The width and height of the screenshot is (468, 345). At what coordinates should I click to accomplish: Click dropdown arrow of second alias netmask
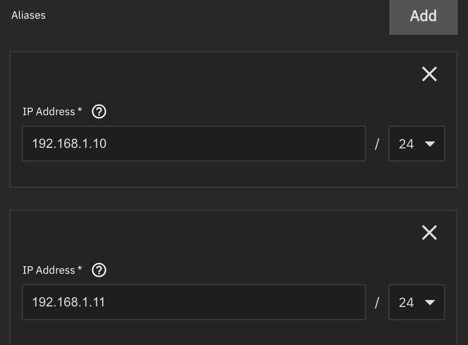(x=430, y=303)
